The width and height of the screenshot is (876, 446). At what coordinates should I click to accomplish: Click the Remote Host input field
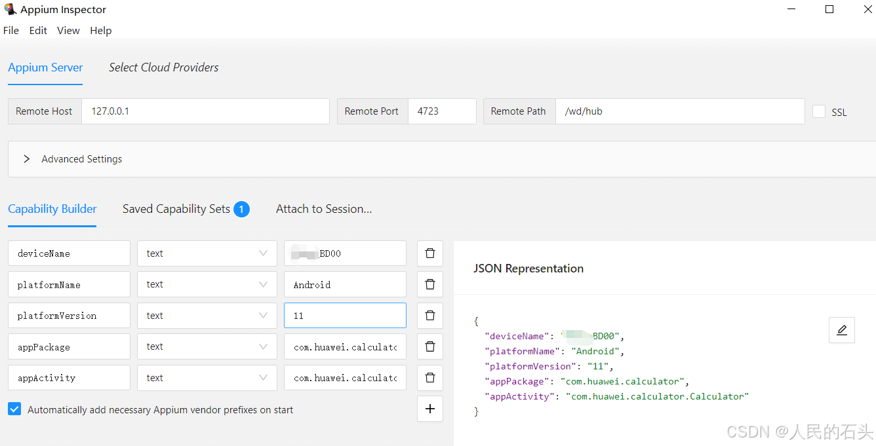[x=205, y=111]
